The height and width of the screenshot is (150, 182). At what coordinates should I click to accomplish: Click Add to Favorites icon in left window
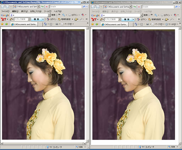[6, 24]
